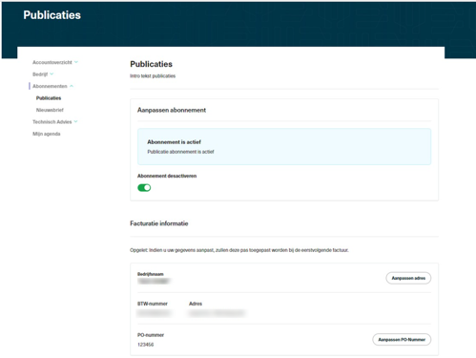Image resolution: width=476 pixels, height=358 pixels.
Task: Click the blurred Bedrijfsnaam value
Action: click(x=154, y=281)
